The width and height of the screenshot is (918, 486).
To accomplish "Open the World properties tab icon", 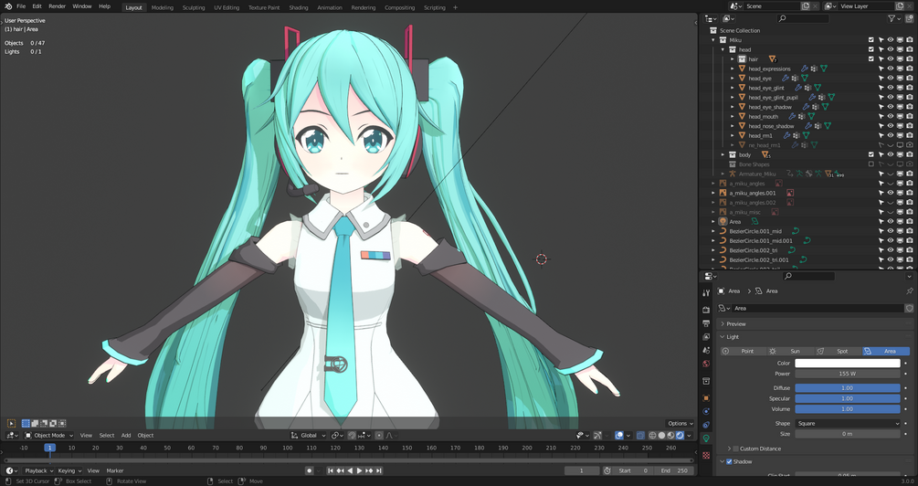I will 706,364.
